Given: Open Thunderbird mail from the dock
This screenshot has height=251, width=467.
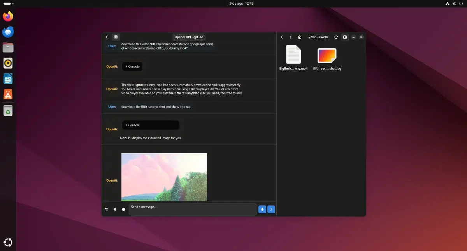Looking at the screenshot, I should pyautogui.click(x=8, y=32).
